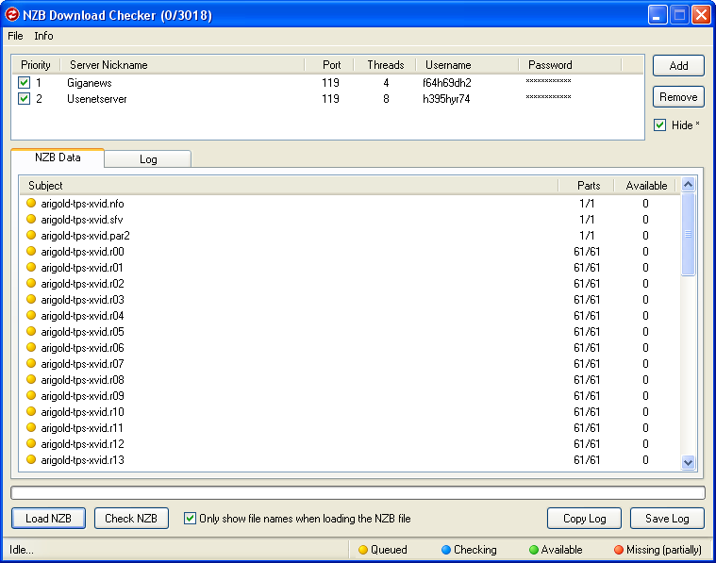
Task: Click the red Missing (partially) legend dot
Action: click(x=619, y=550)
